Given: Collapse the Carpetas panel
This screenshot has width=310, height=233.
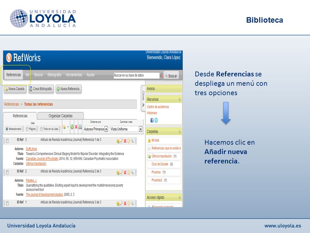Looking at the screenshot, I should click(180, 132).
